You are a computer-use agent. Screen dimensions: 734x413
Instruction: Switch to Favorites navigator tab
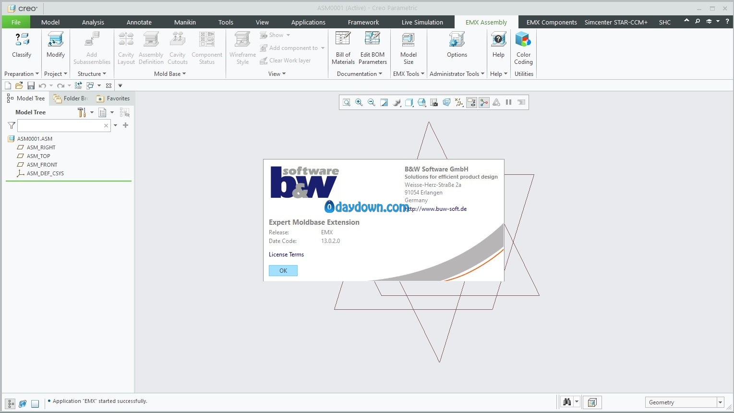point(113,98)
